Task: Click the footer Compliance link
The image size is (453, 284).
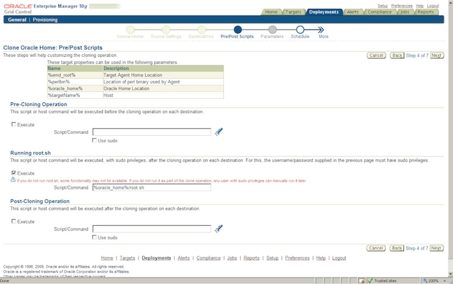Action: pyautogui.click(x=208, y=258)
